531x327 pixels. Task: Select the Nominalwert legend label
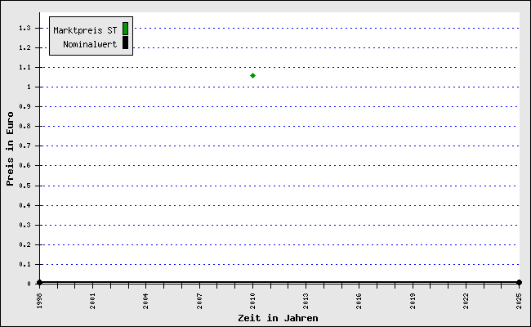[90, 43]
